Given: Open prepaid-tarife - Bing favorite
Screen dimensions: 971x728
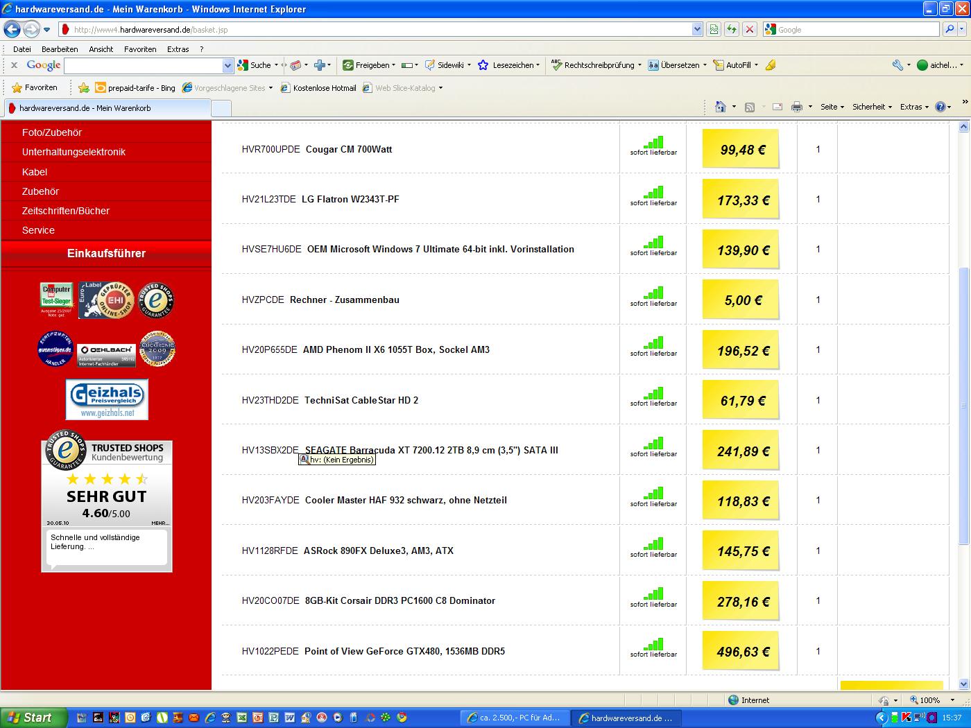Looking at the screenshot, I should click(x=135, y=88).
